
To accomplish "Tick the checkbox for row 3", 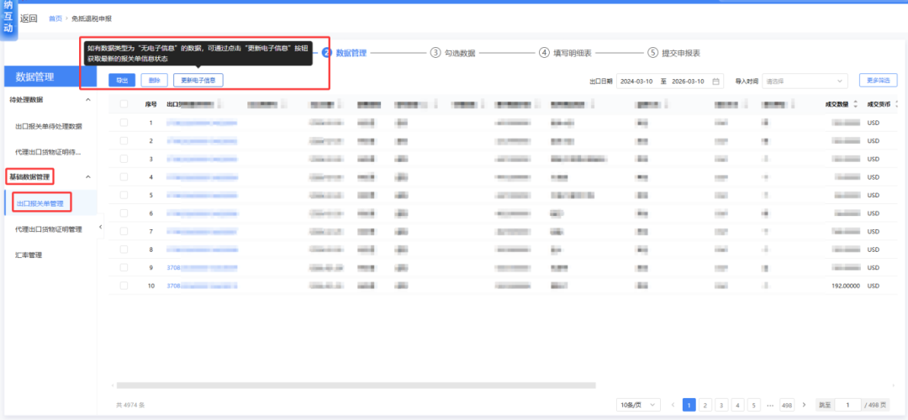I will tap(124, 159).
